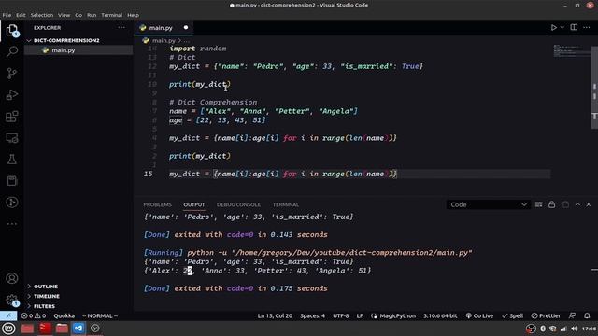Open Run and Debug view

(12, 94)
